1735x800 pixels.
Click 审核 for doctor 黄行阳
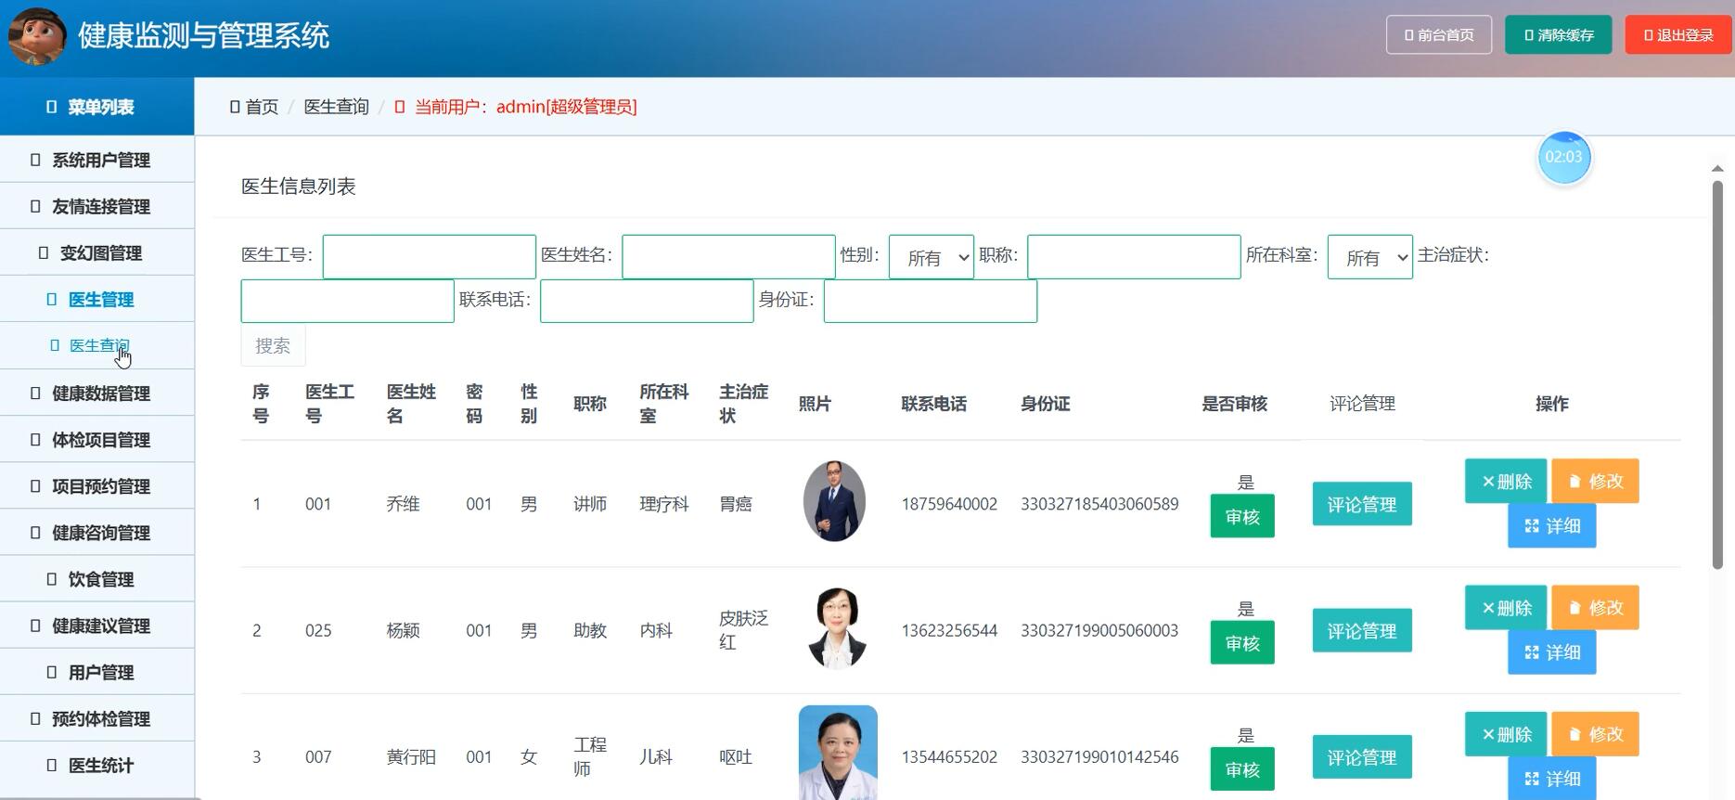click(1242, 769)
